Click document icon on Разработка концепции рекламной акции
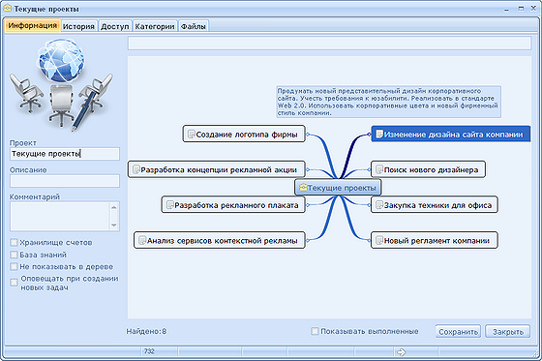This screenshot has width=542, height=361. pyautogui.click(x=136, y=169)
